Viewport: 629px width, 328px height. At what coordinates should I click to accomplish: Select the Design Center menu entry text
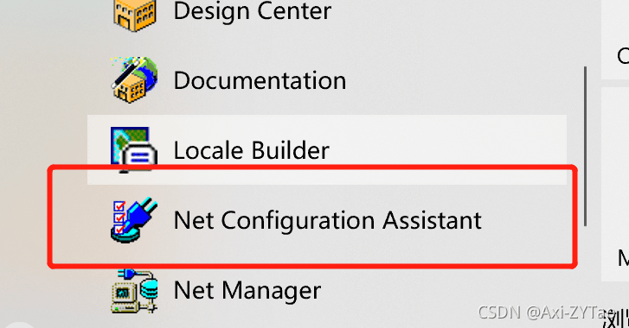tap(253, 11)
